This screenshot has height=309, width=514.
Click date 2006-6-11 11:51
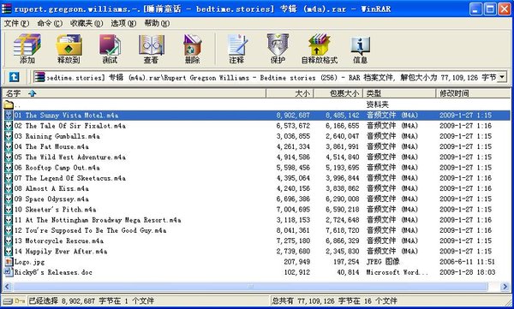467,262
